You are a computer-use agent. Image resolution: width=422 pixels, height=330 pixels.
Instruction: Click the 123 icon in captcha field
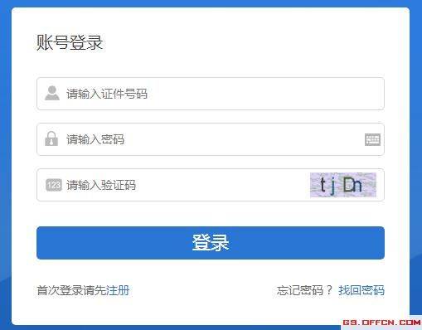pos(54,185)
